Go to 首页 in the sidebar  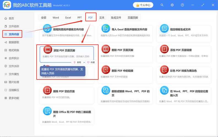click(x=11, y=18)
